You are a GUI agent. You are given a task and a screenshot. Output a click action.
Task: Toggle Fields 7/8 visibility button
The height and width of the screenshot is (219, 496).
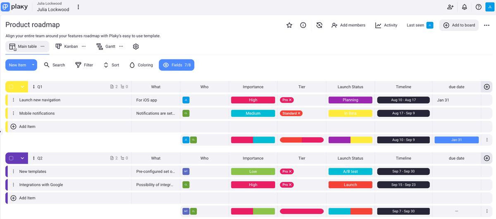[176, 65]
